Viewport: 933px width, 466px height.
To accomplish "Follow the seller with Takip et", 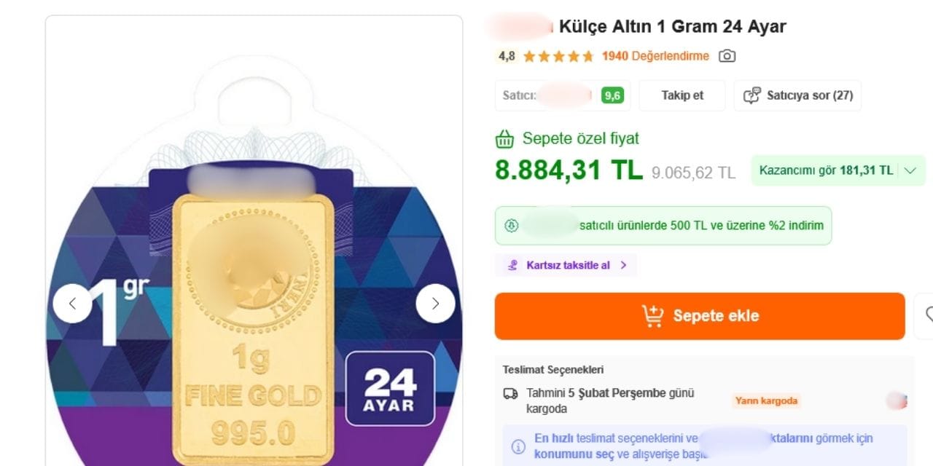I will click(x=682, y=95).
